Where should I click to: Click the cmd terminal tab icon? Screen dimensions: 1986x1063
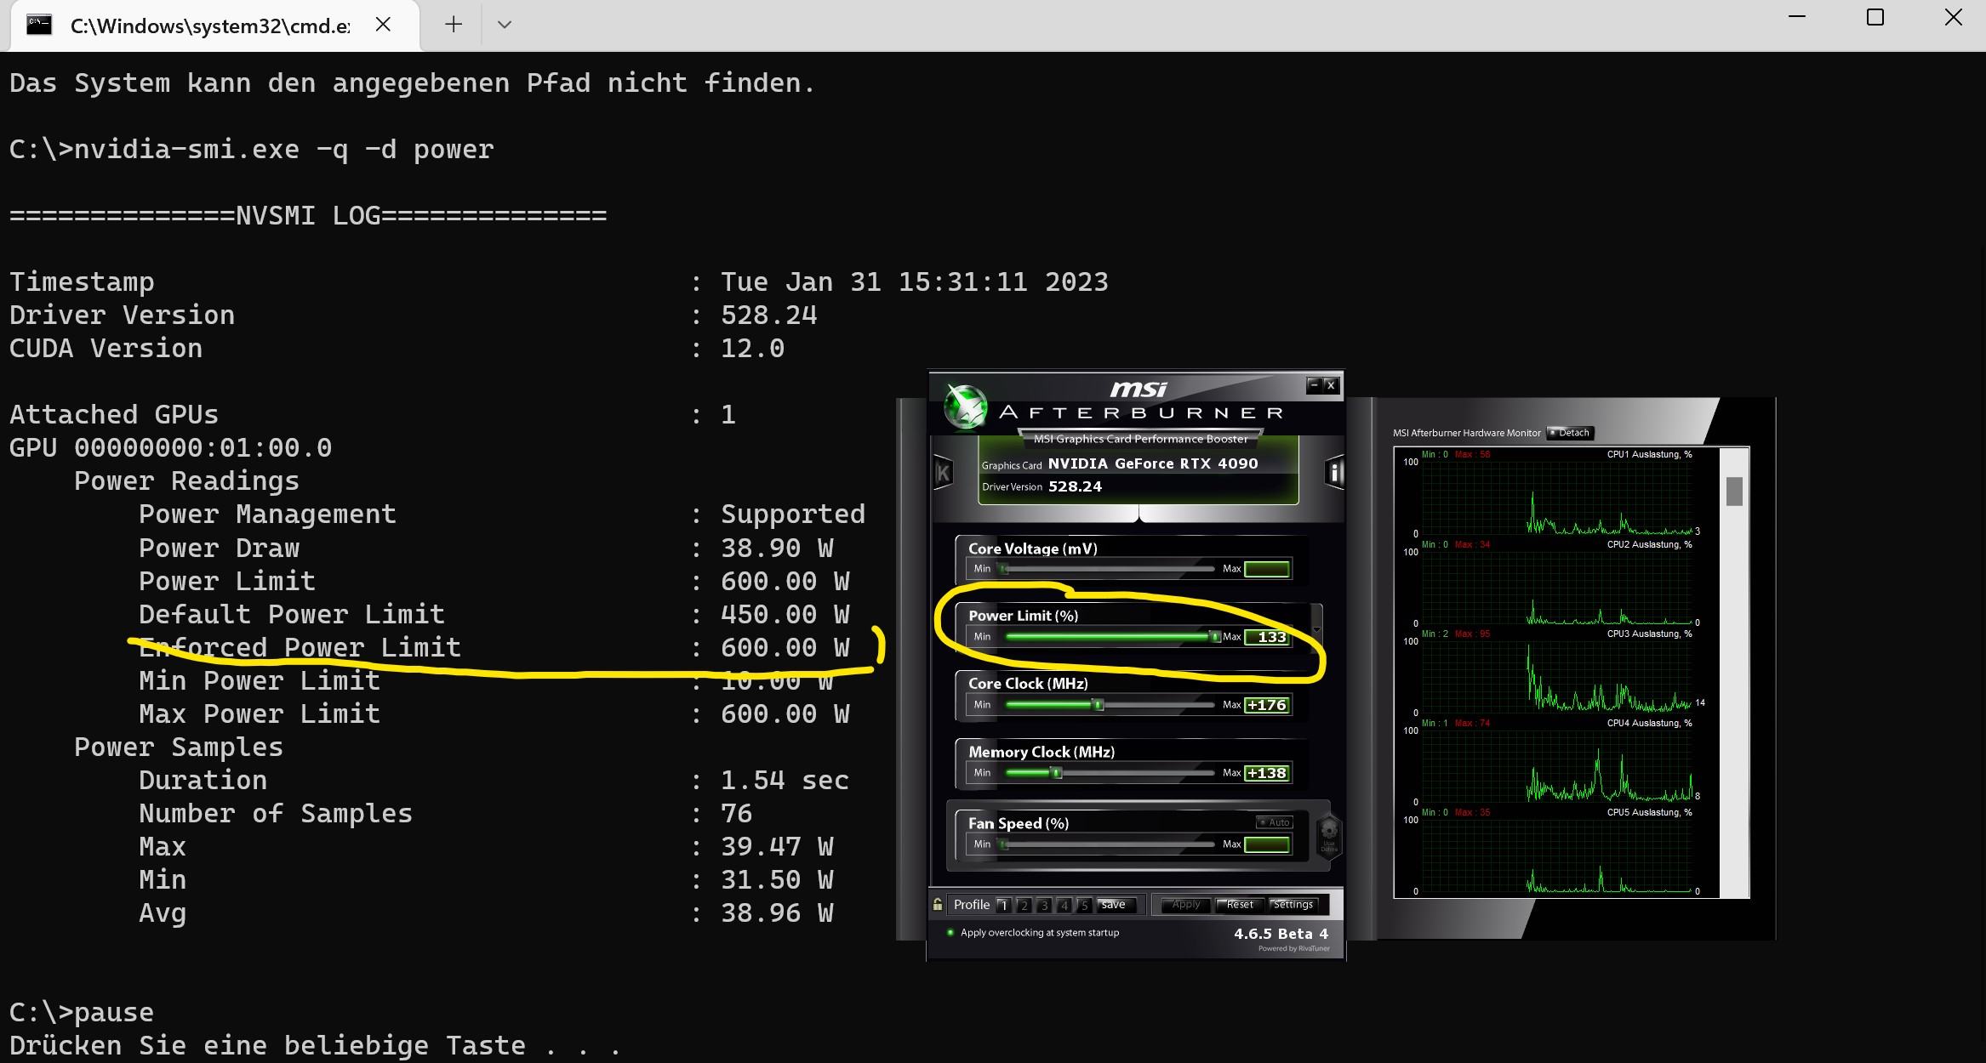(38, 25)
